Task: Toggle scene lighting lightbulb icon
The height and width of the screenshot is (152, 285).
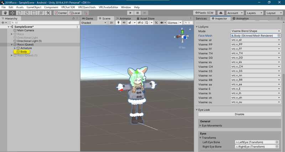Action: point(118,23)
